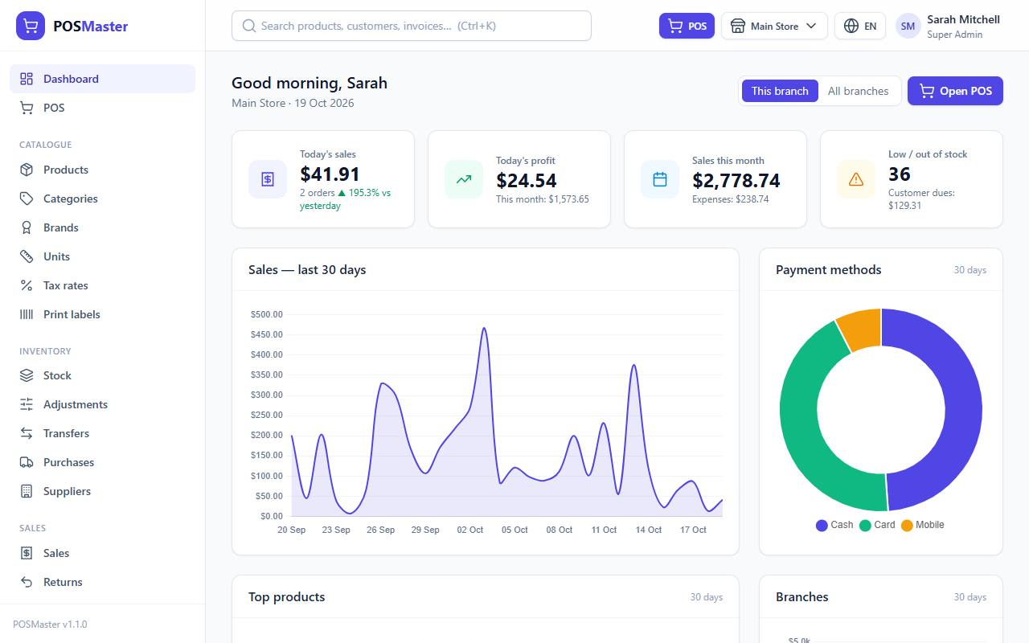Click the Brands badge icon
Viewport: 1029px width, 643px height.
click(27, 227)
